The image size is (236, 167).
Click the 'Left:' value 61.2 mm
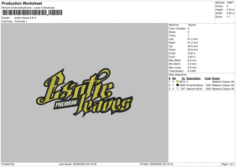click(x=193, y=39)
